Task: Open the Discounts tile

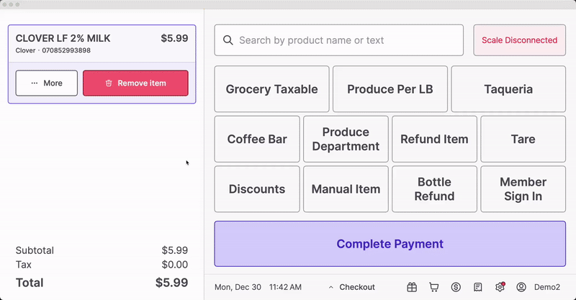Action: coord(257,189)
